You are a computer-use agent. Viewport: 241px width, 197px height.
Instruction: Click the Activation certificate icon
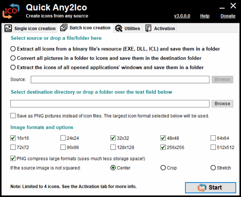click(148, 28)
